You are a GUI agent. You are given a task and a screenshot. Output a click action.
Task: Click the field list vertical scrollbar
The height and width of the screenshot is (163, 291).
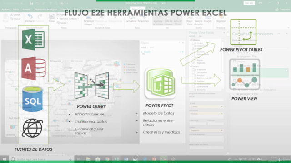pos(222,65)
